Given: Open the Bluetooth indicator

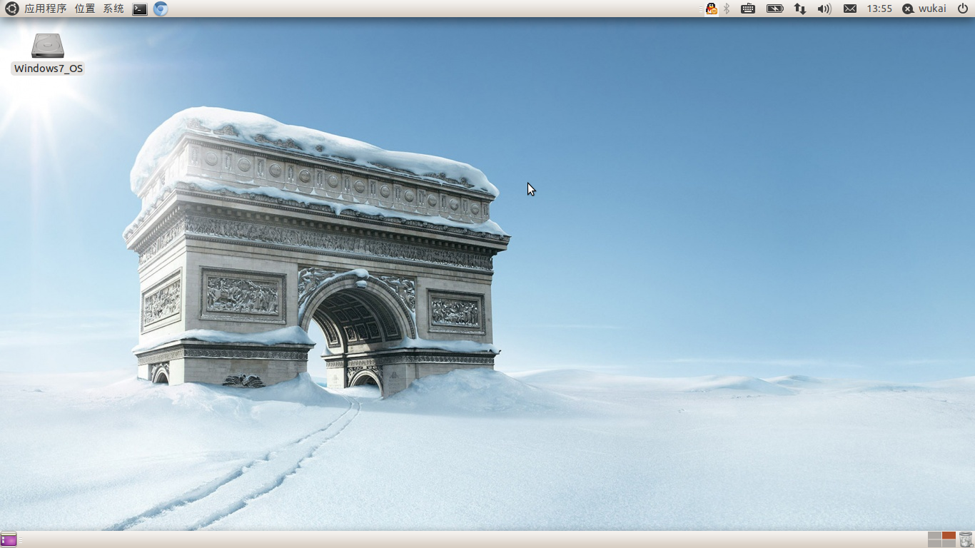Looking at the screenshot, I should [x=727, y=9].
